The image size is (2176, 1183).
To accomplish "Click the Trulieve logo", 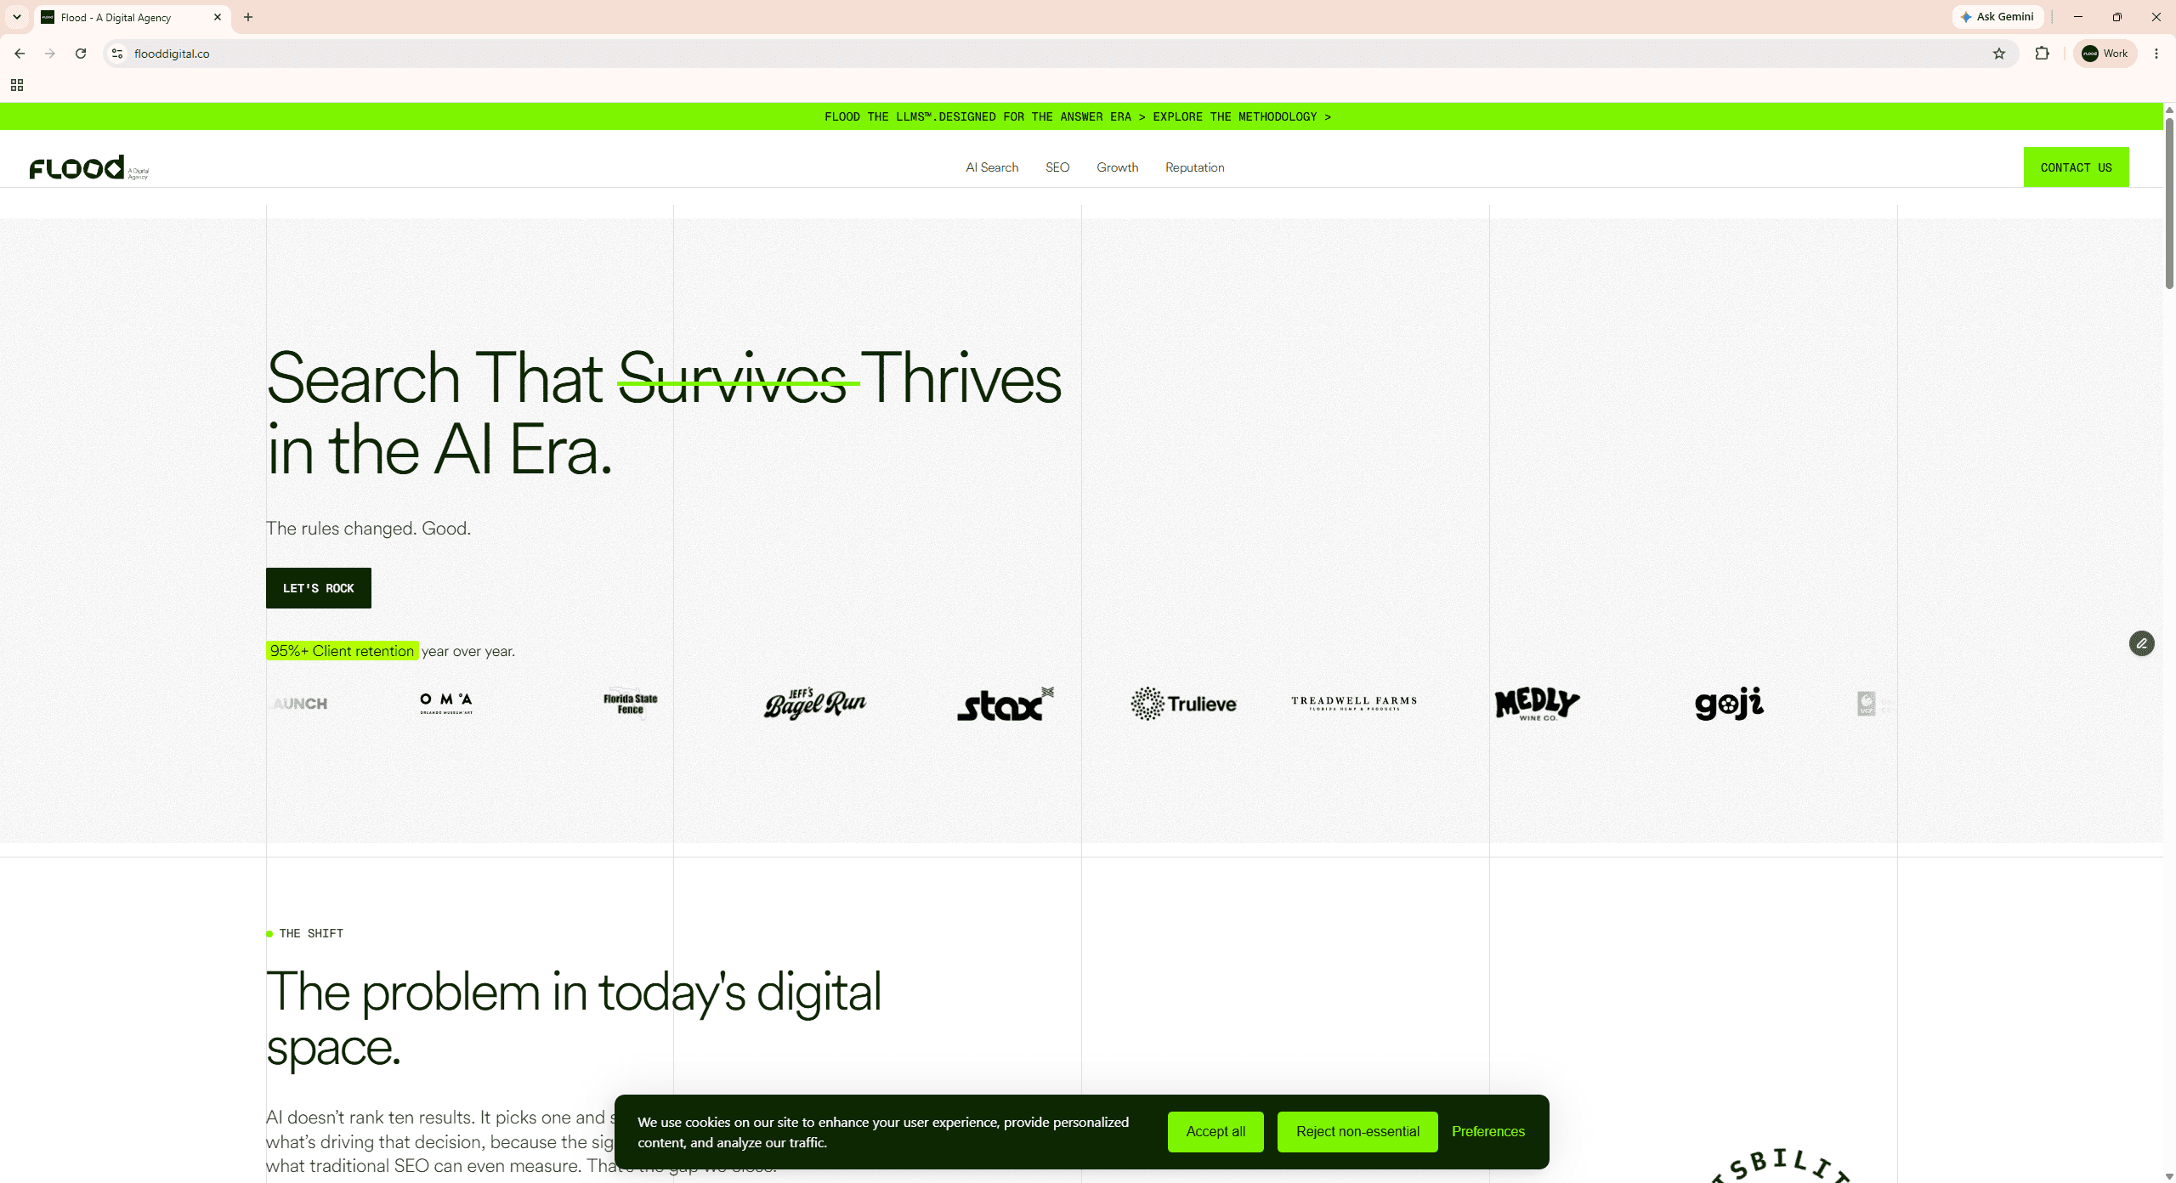I will pyautogui.click(x=1183, y=704).
